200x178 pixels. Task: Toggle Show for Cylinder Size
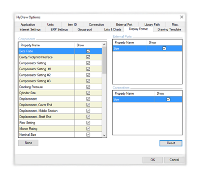pos(88,93)
